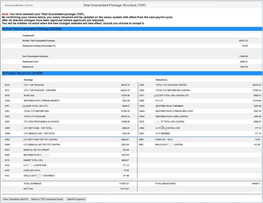Screen dimensions: 263x203
Task: Click the Submit for Approval button
Action: [76, 199]
